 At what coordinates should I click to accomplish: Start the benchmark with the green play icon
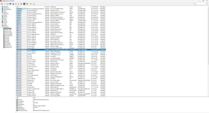[x=31, y=4]
